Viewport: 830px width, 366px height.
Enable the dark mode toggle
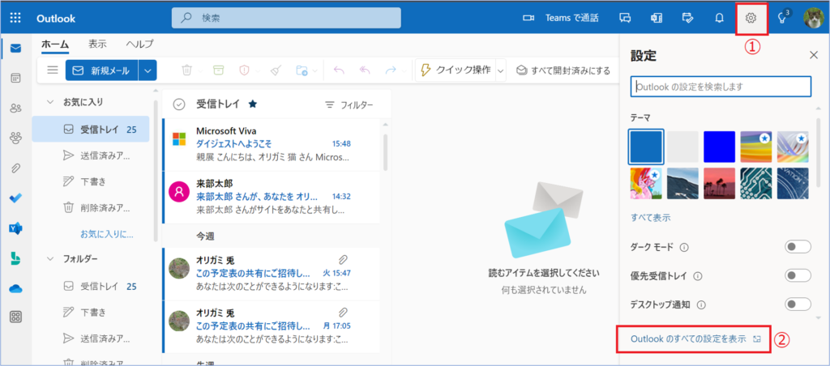pyautogui.click(x=798, y=247)
